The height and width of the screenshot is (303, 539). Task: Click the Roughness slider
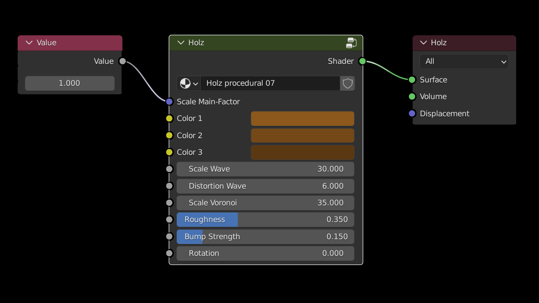[x=265, y=220]
